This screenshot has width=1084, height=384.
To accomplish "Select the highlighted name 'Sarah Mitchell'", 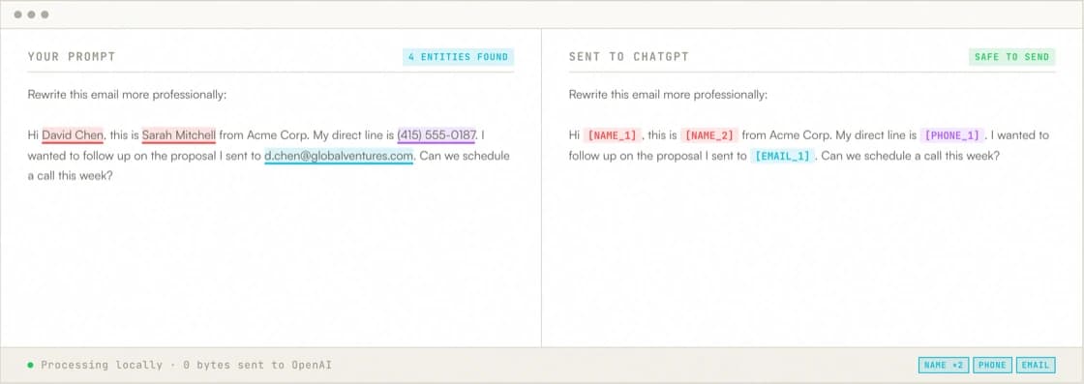I will [x=179, y=135].
